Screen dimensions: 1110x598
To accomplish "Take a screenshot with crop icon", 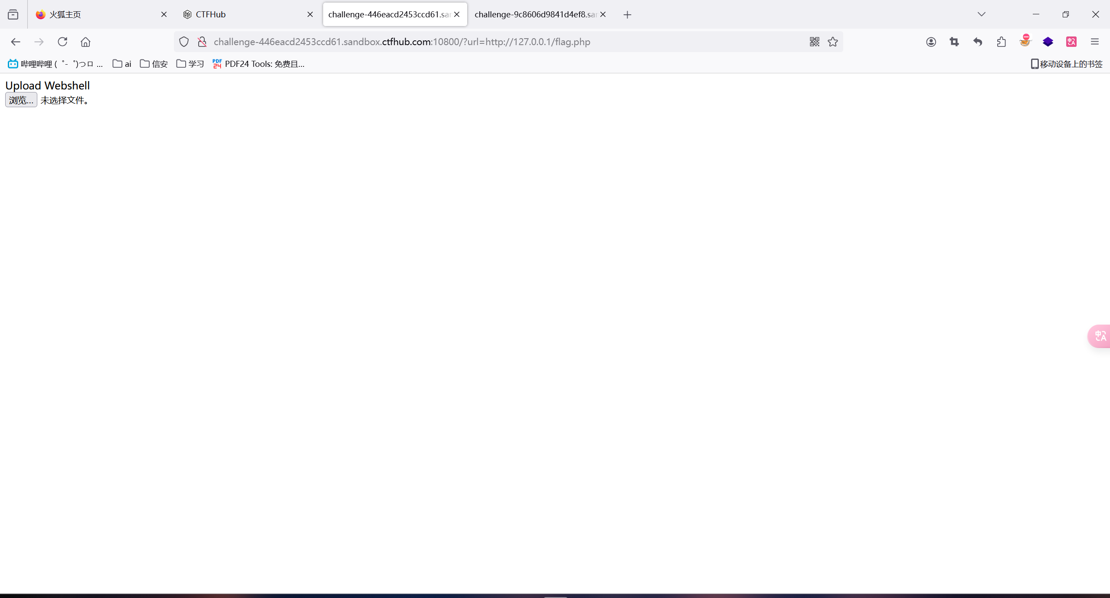I will click(x=954, y=42).
